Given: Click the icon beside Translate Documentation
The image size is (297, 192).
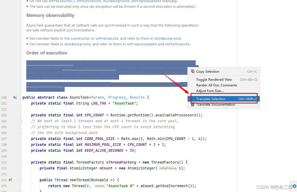Looking at the screenshot, I should pos(193,105).
